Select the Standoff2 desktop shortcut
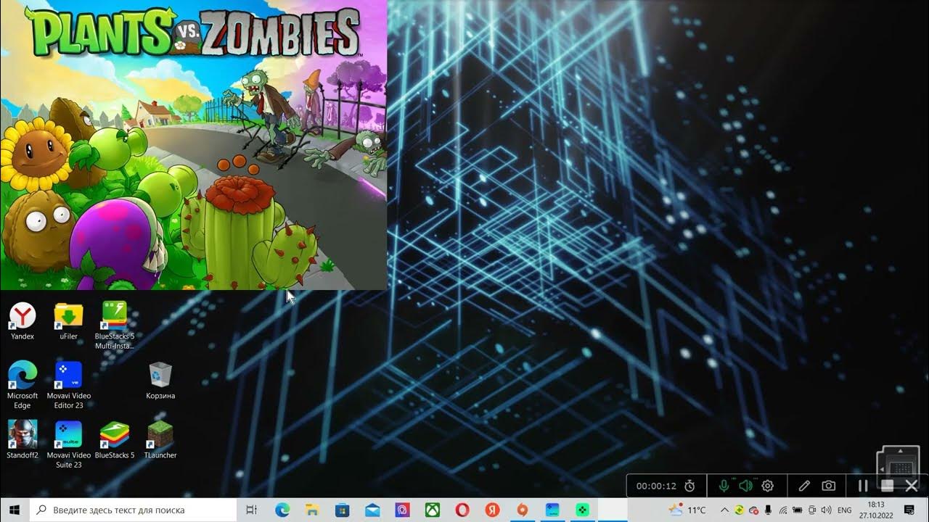Screen dimensions: 929x522 (22, 439)
